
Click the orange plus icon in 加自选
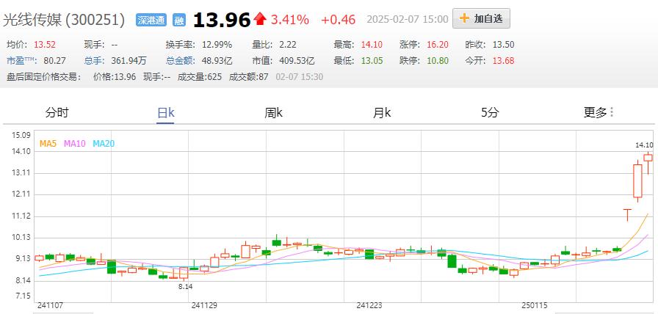[x=464, y=18]
